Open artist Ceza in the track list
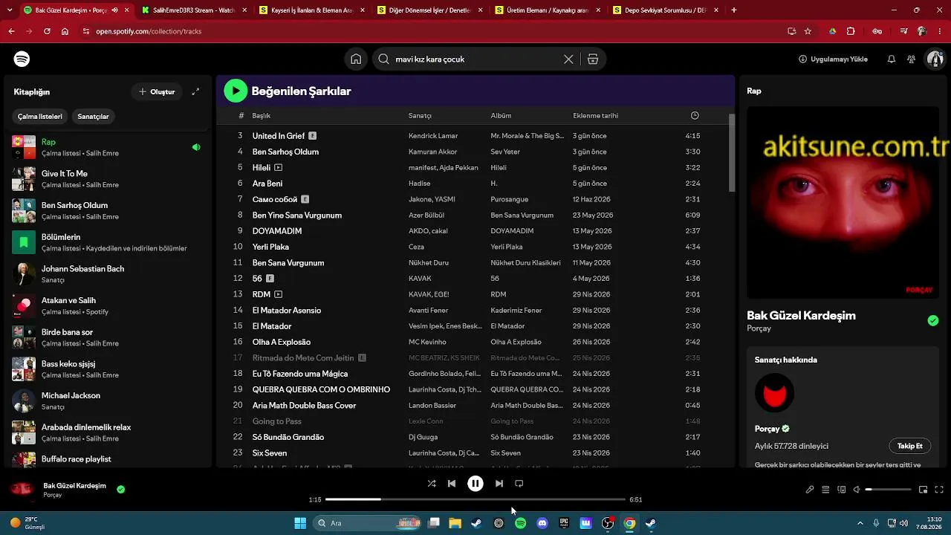 pos(416,247)
